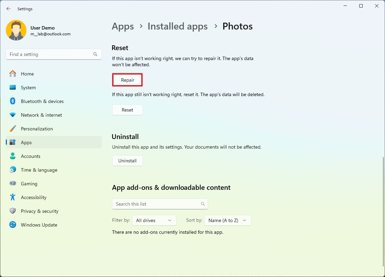Click the Personalization paintbrush icon
The height and width of the screenshot is (277, 385).
point(13,128)
